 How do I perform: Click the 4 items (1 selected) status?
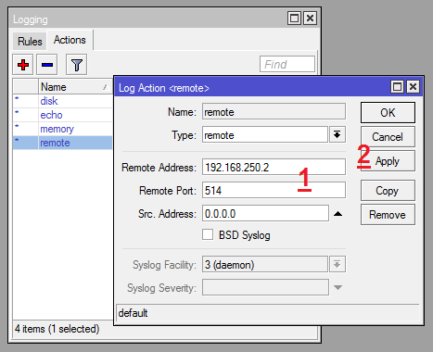click(57, 329)
